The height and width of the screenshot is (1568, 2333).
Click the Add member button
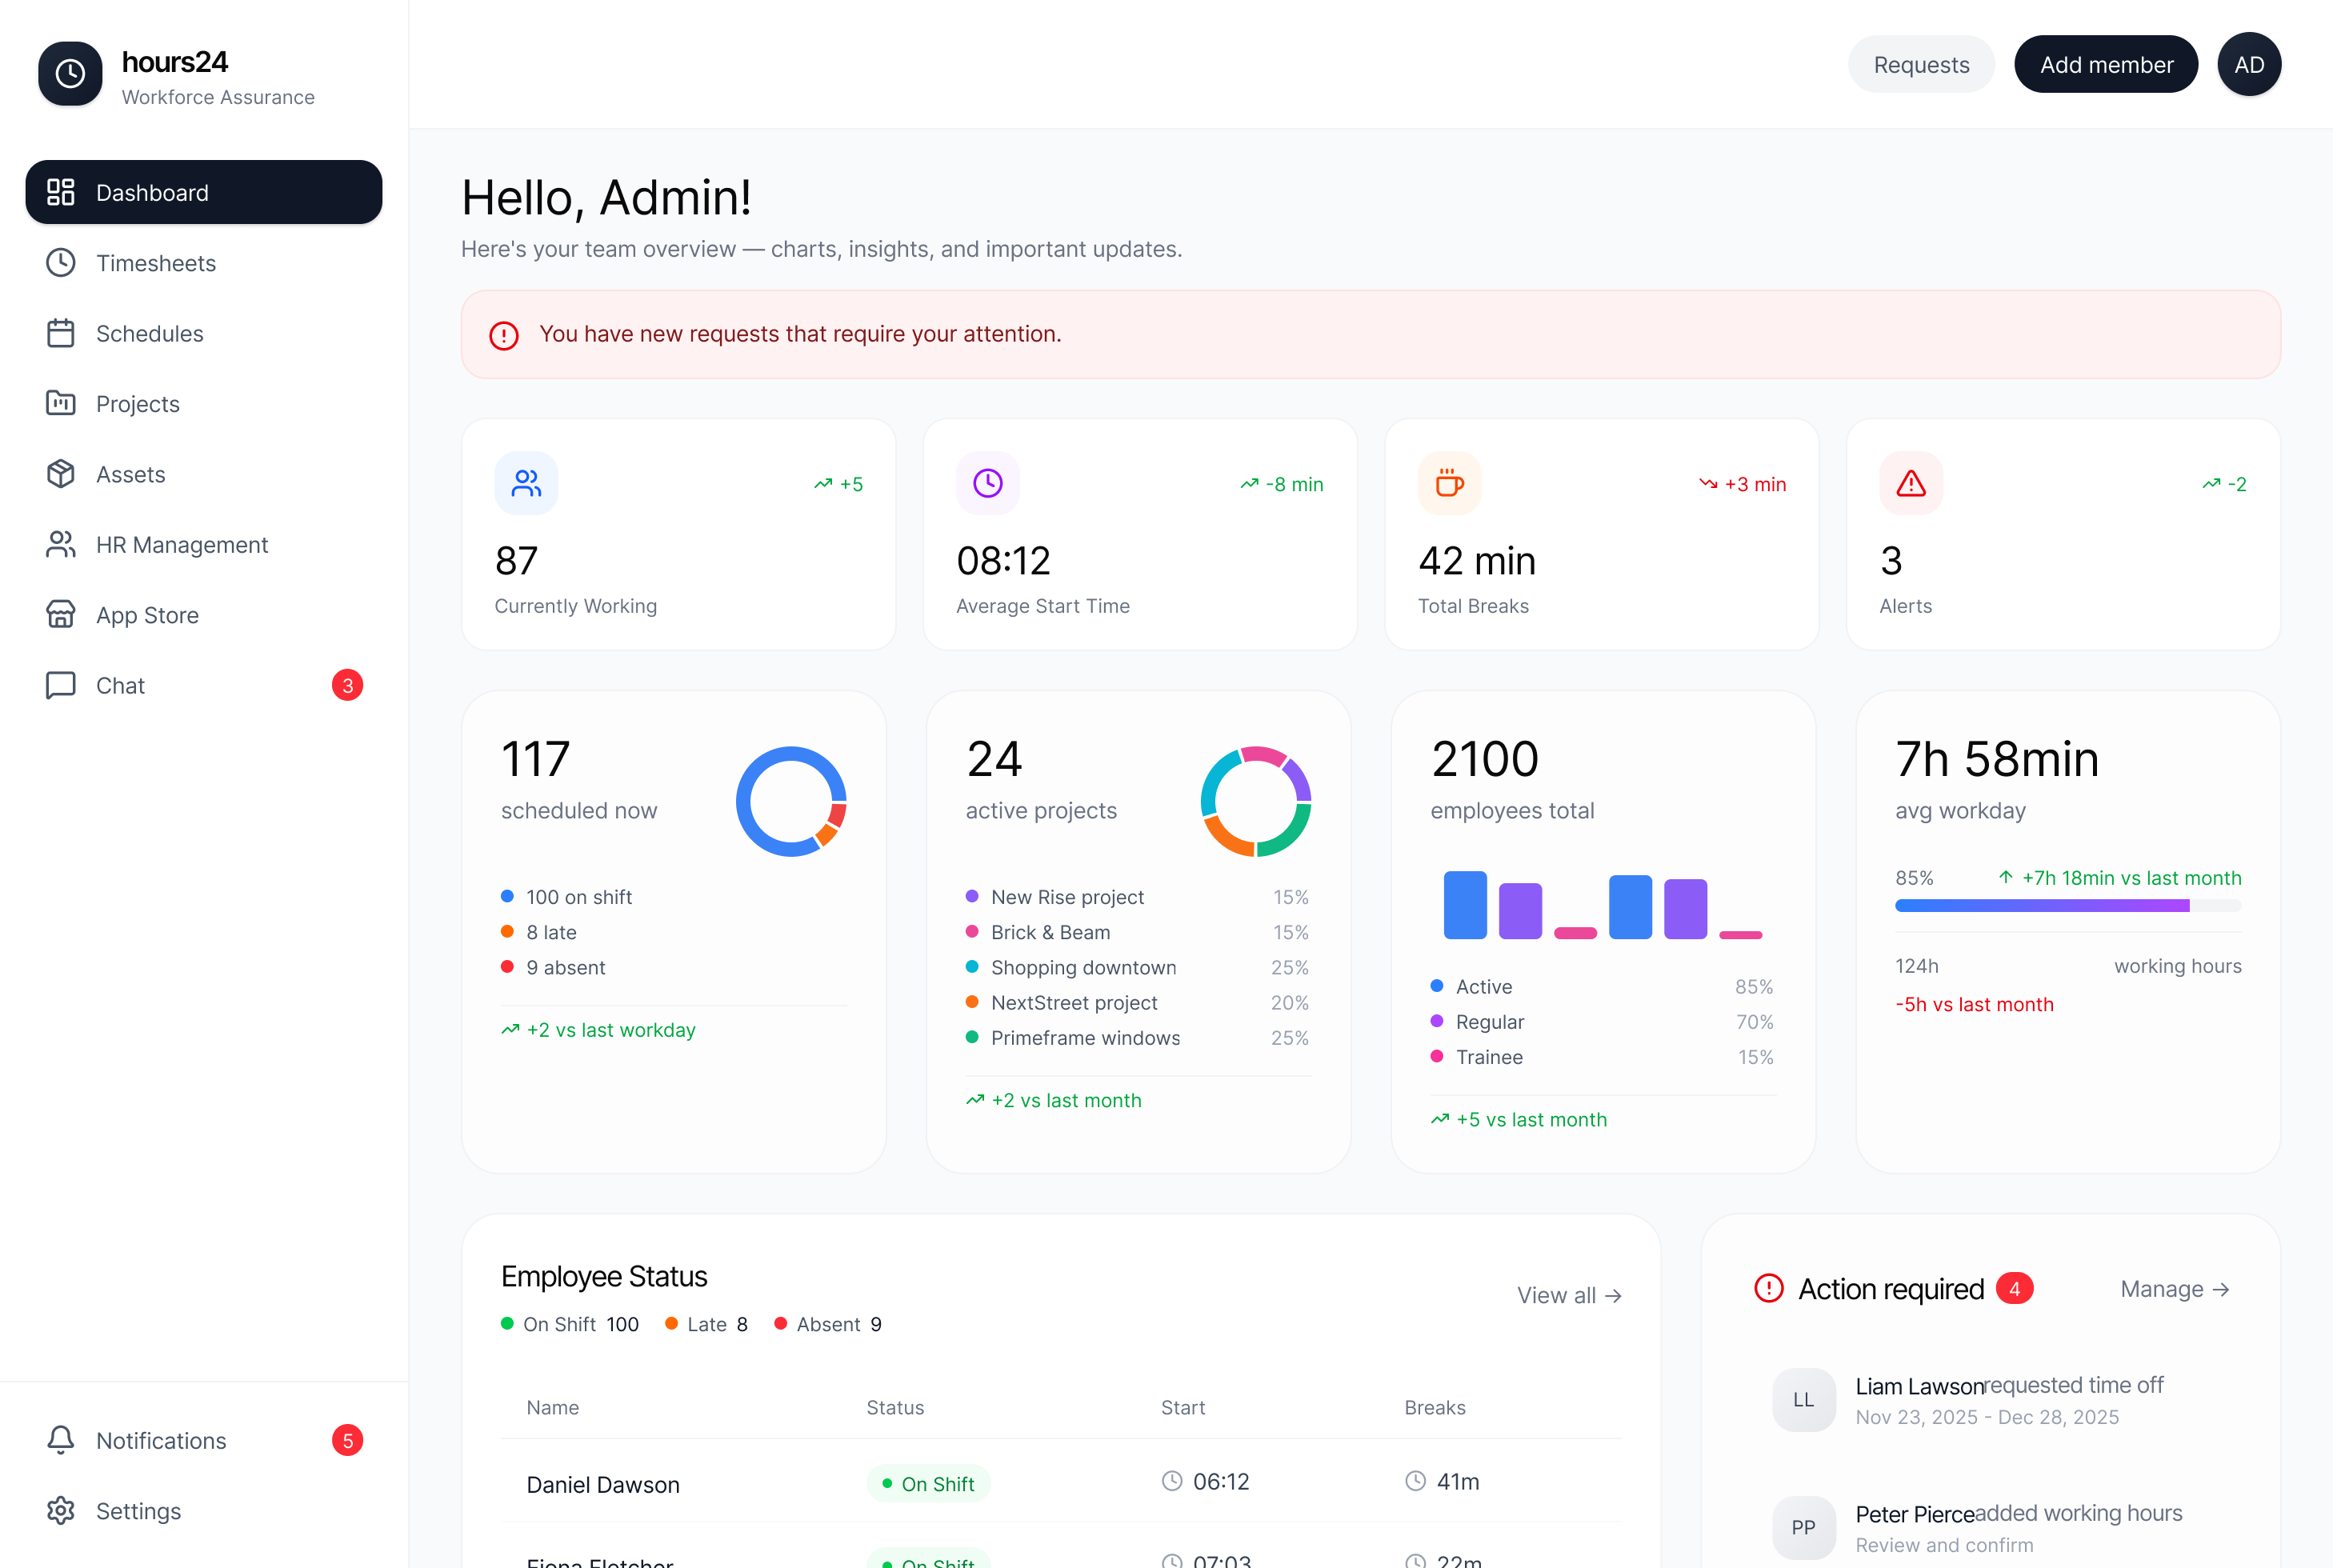click(x=2106, y=65)
